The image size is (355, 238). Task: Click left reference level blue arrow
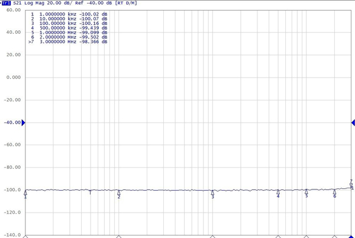[x=24, y=123]
